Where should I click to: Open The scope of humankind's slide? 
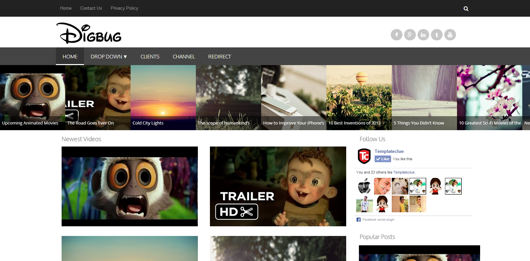pyautogui.click(x=228, y=97)
